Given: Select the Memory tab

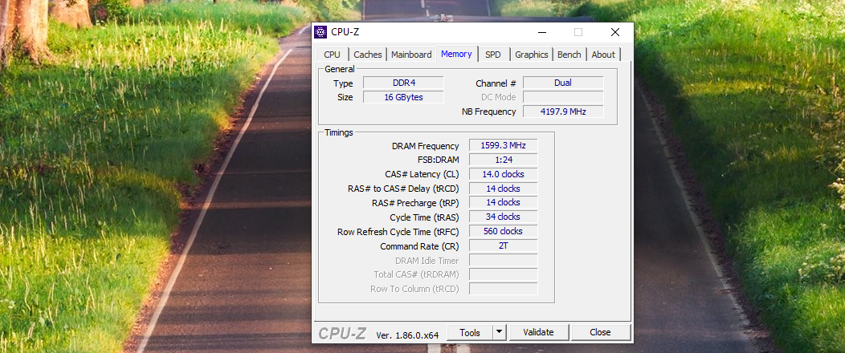Looking at the screenshot, I should [456, 54].
